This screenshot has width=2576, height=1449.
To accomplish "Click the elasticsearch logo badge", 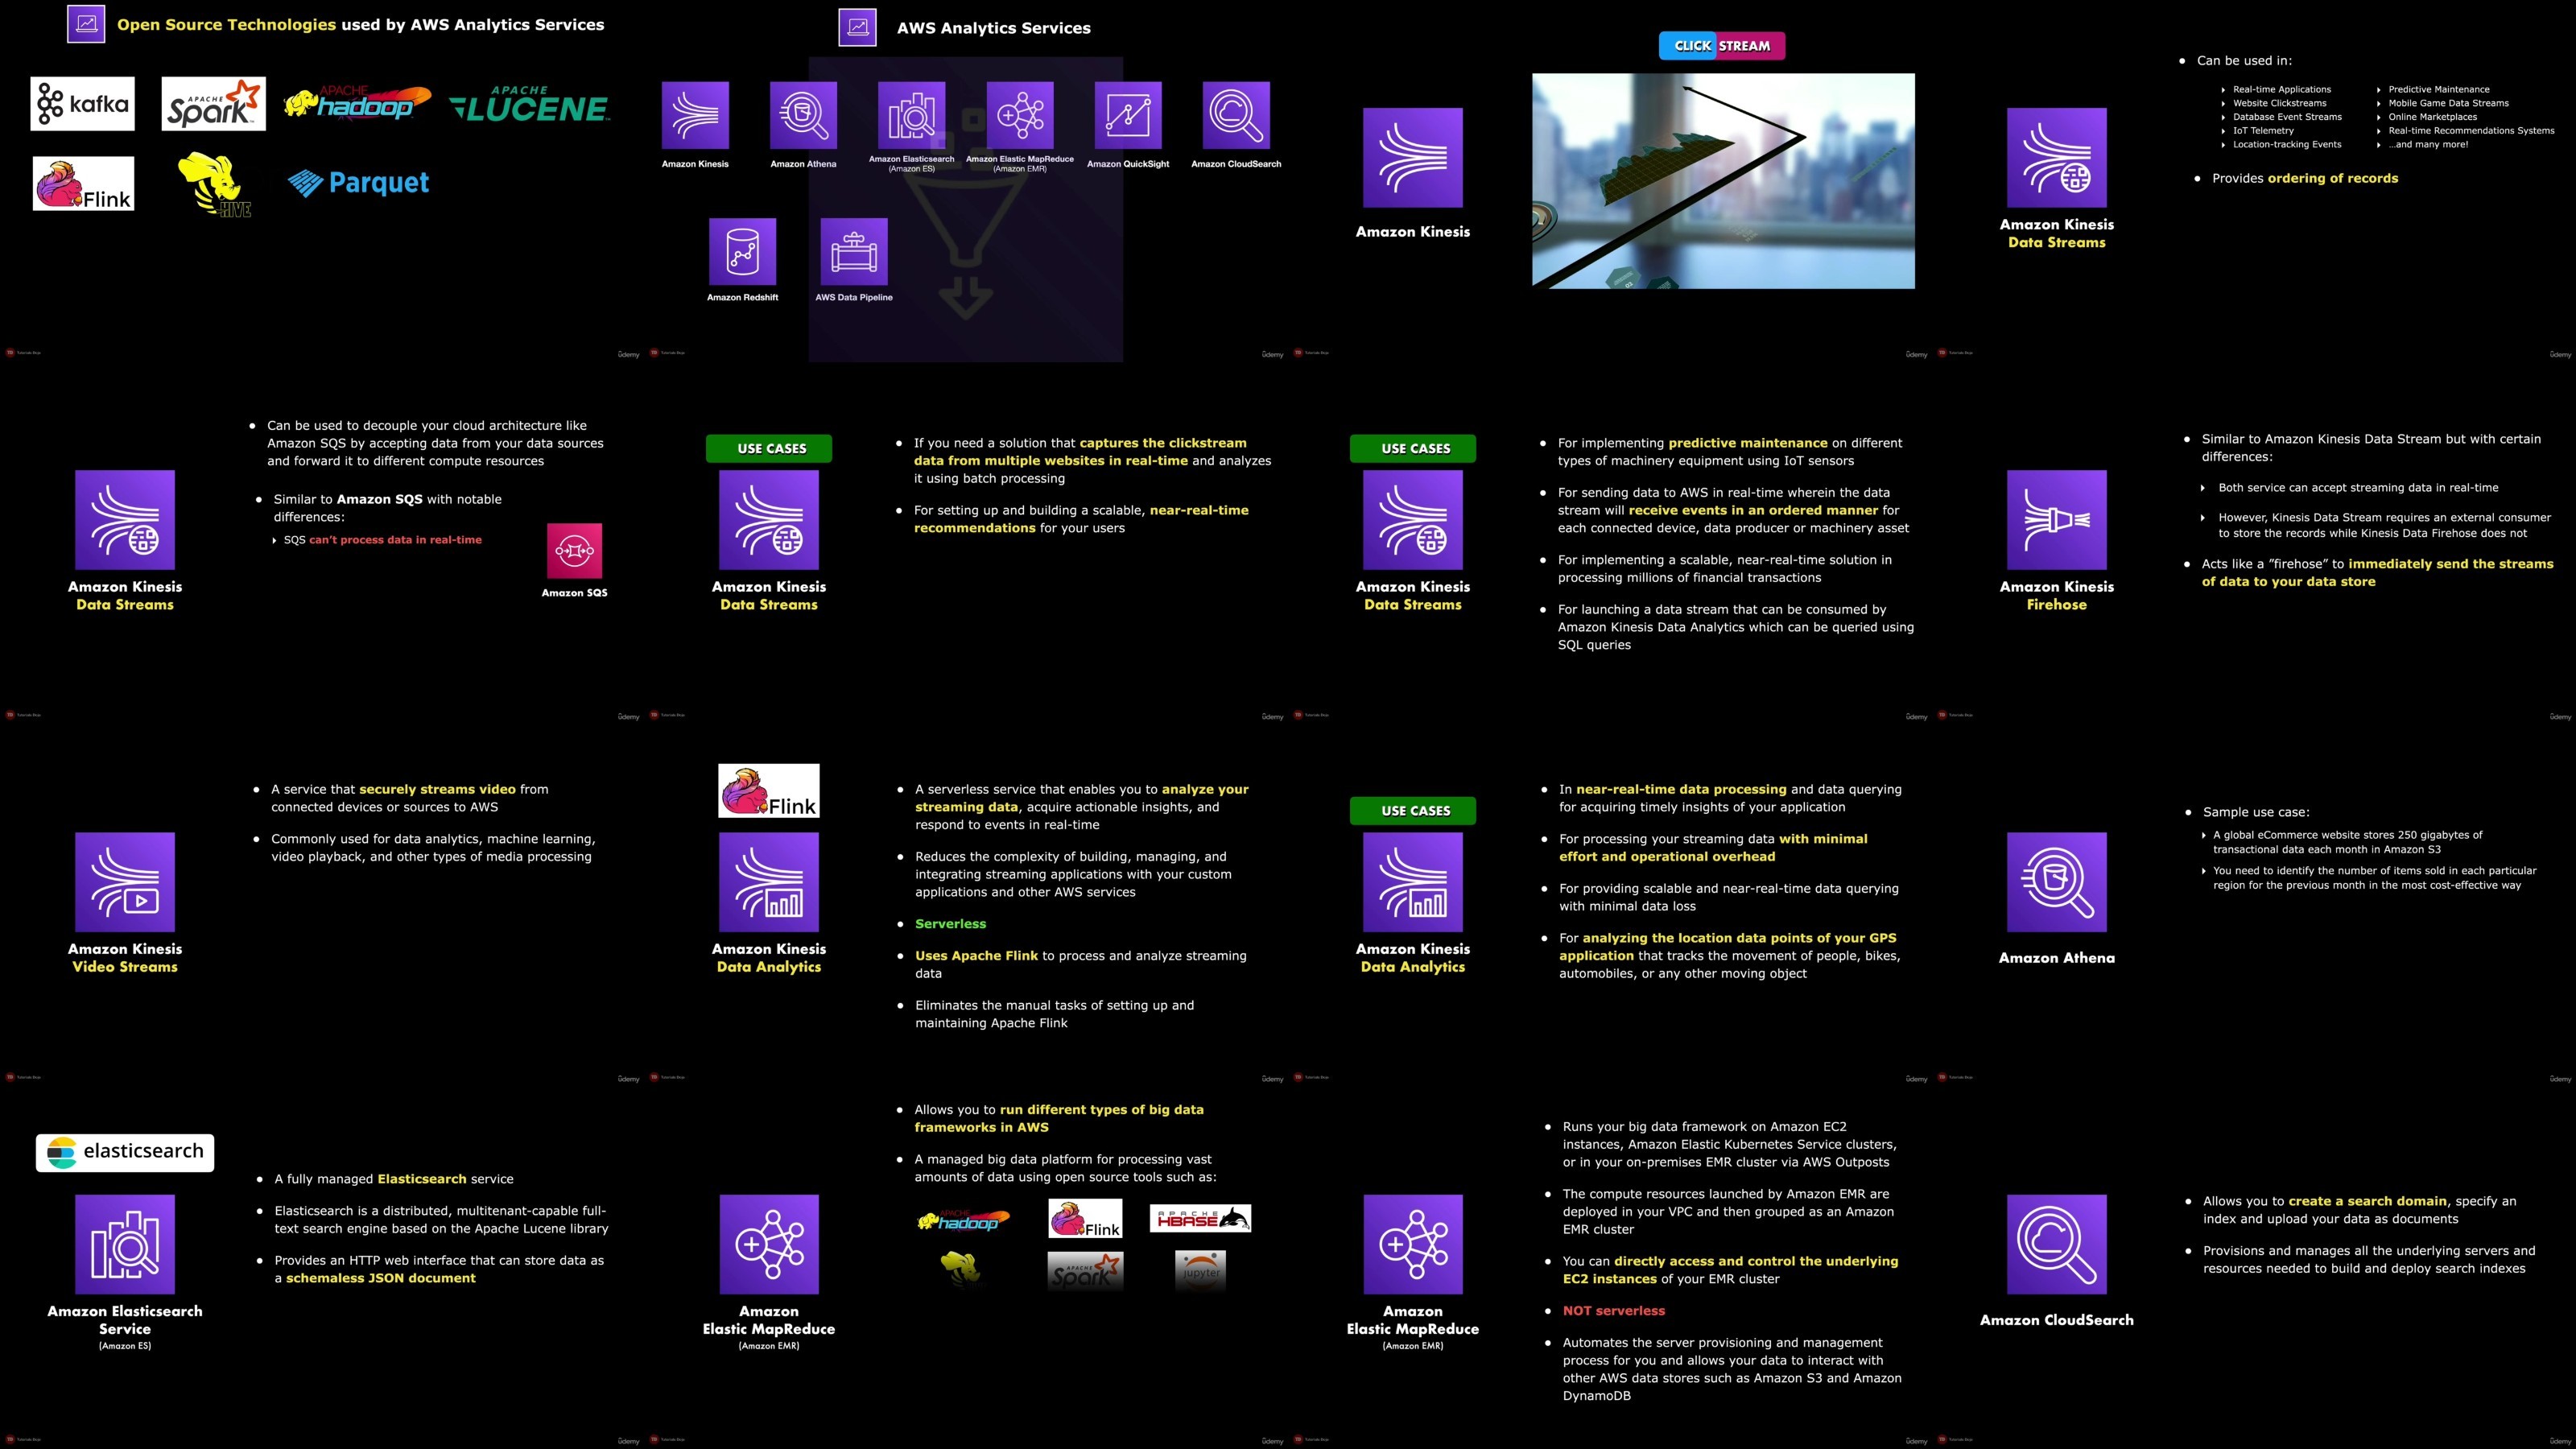I will (x=125, y=1152).
